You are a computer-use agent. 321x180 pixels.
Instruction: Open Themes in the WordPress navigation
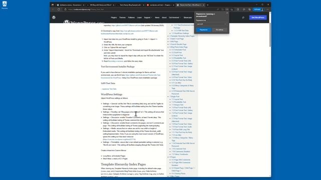click(122, 17)
